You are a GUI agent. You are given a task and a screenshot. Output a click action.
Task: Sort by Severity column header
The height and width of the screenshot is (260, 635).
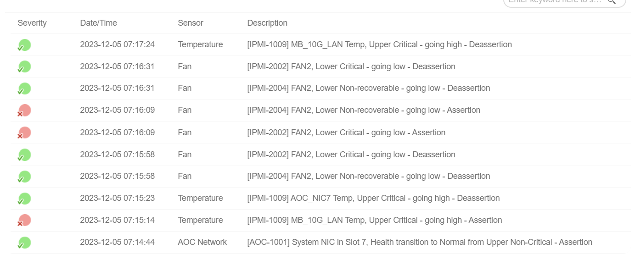click(32, 23)
